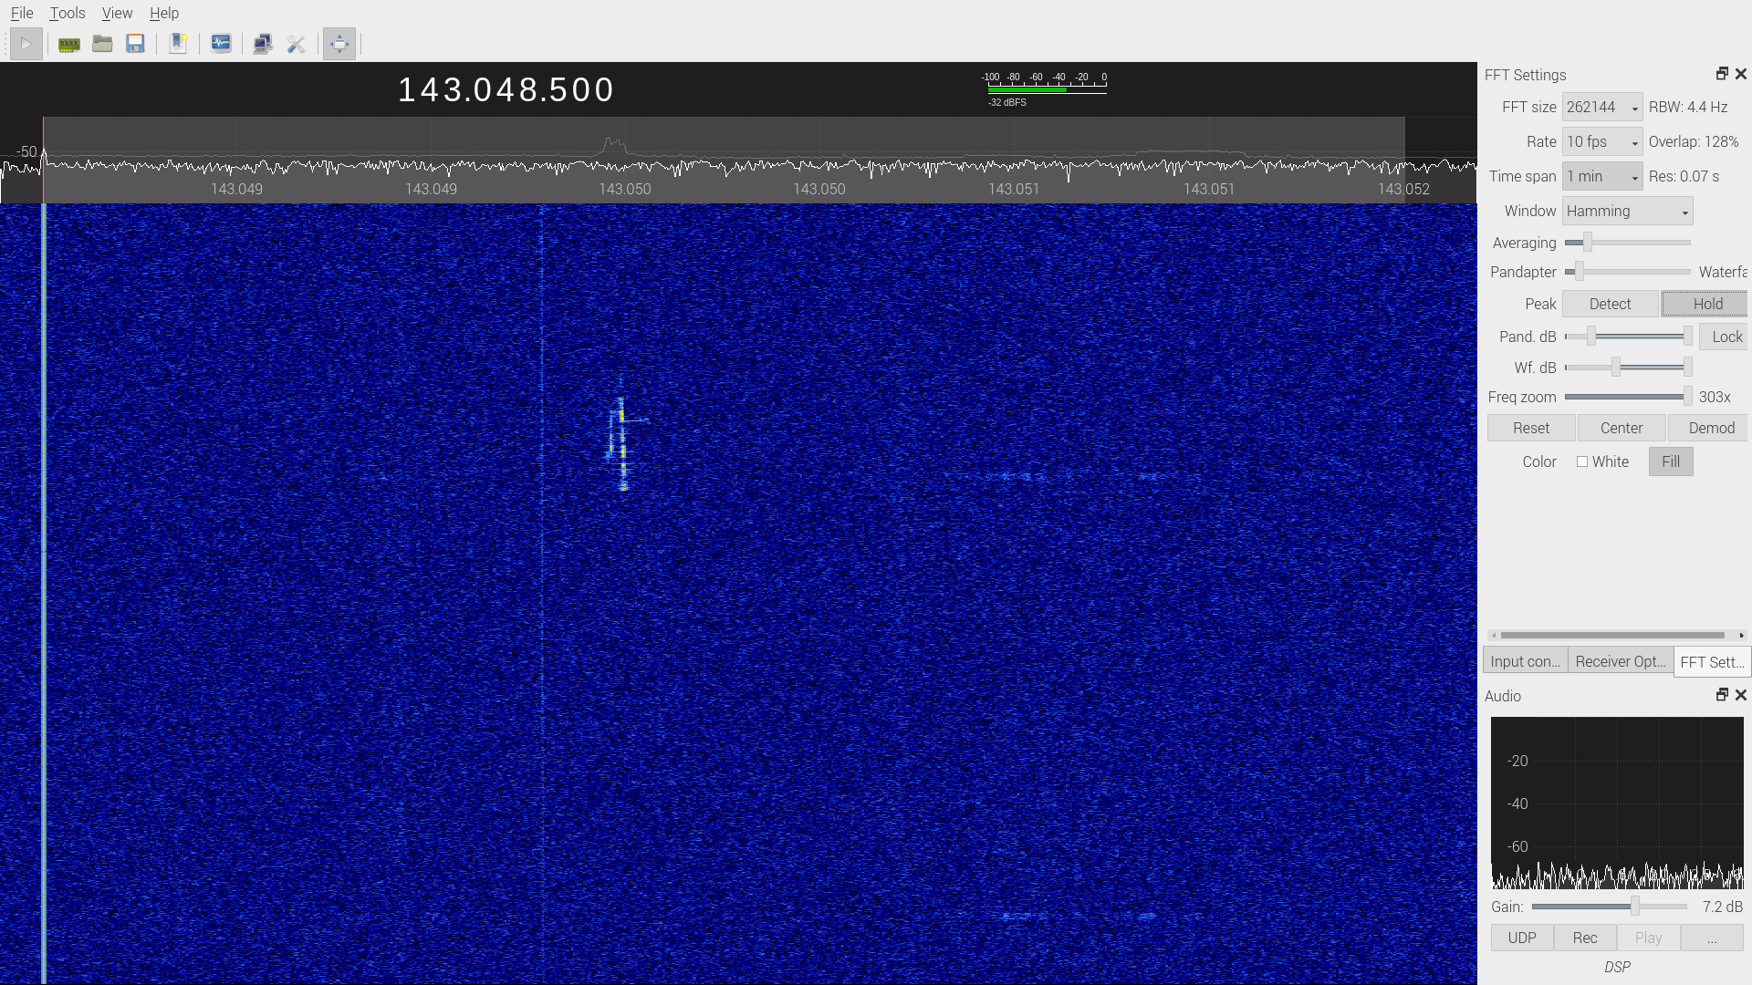
Task: Click the open folder load settings icon
Action: (102, 44)
